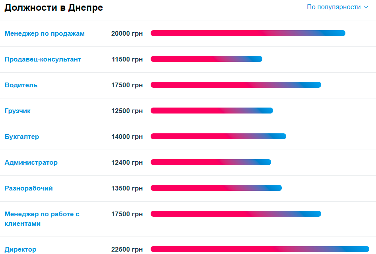Open Менеджер по работе с клиентами link
Image resolution: width=376 pixels, height=254 pixels.
42,219
